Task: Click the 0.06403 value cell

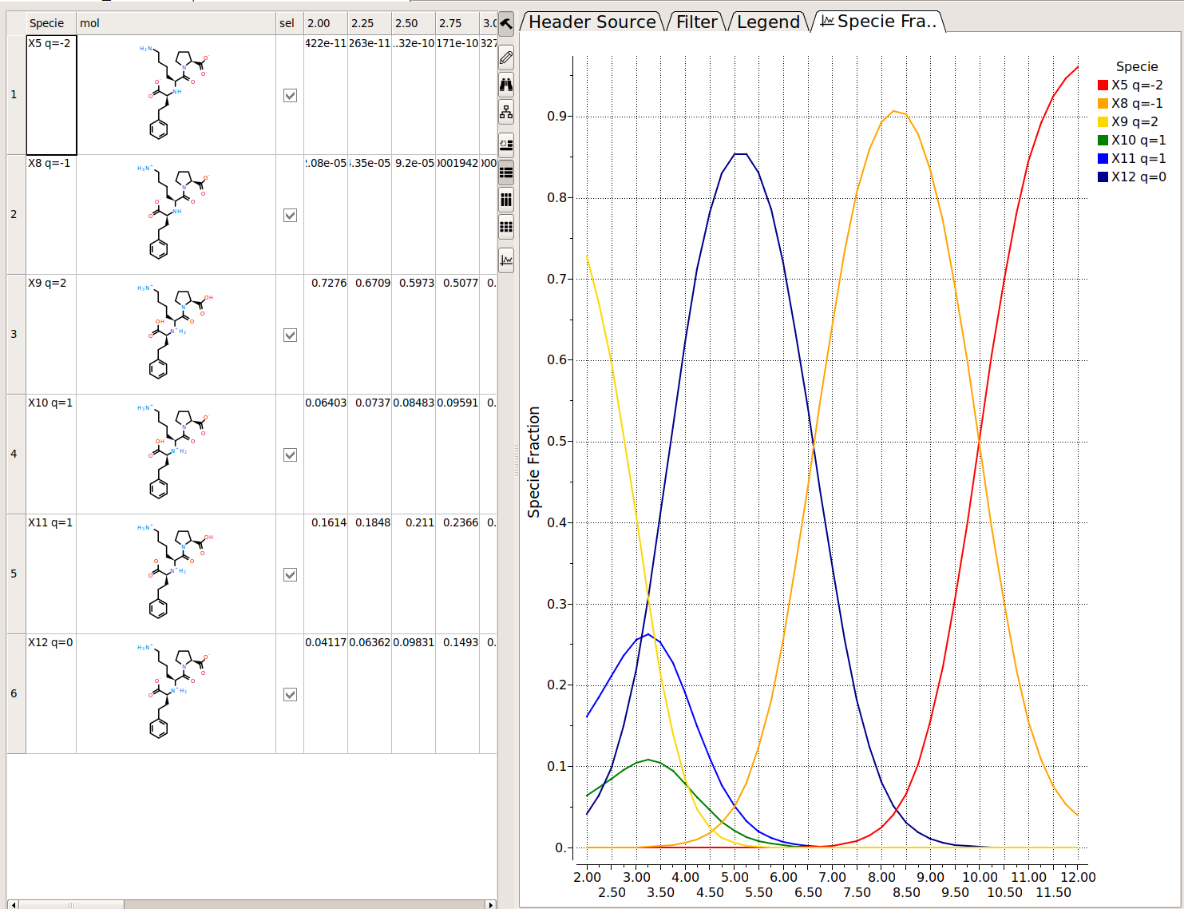Action: [x=326, y=454]
